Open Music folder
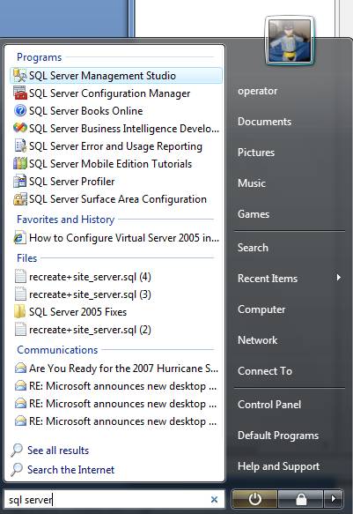Image resolution: width=353 pixels, height=514 pixels. pos(251,183)
